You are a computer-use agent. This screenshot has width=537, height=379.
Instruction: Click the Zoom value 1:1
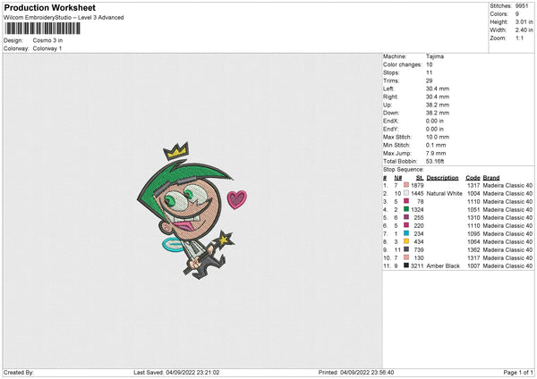pyautogui.click(x=519, y=38)
